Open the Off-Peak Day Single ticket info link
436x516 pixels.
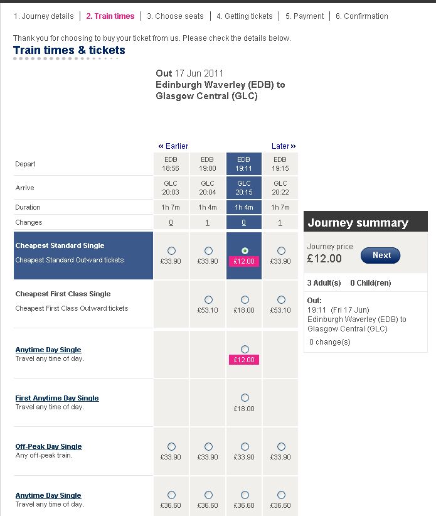[48, 446]
